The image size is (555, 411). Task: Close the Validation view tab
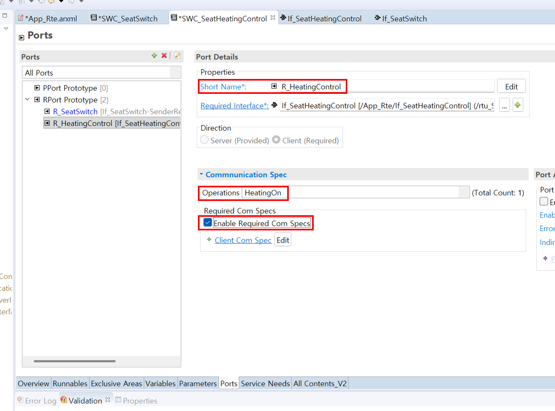pos(108,400)
